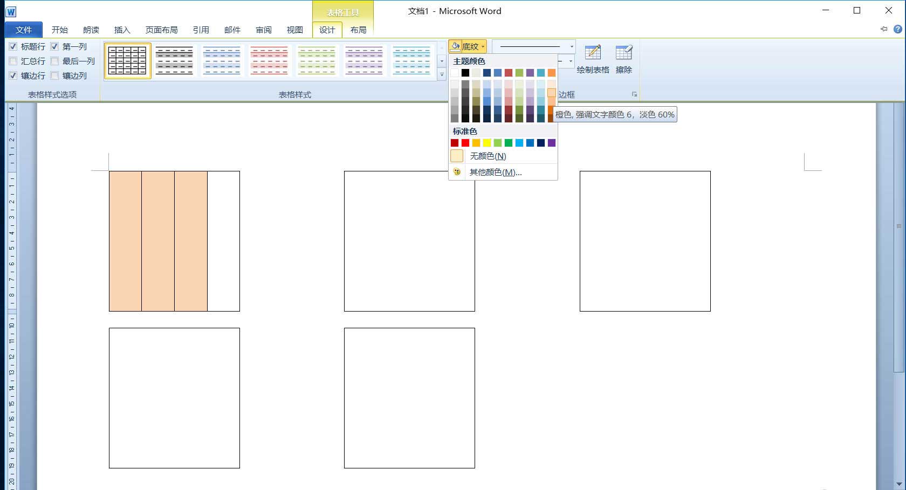Pick the standard light blue swatch
The height and width of the screenshot is (490, 906).
pos(519,143)
